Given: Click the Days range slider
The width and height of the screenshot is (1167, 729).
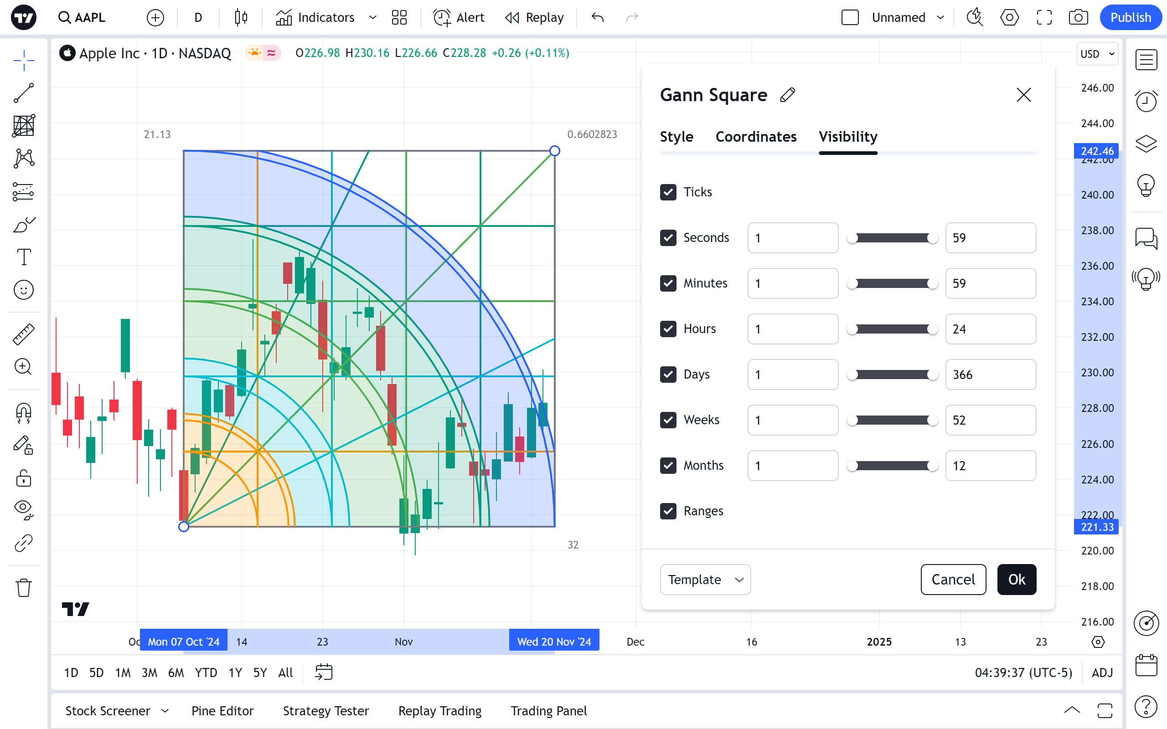Looking at the screenshot, I should (x=892, y=375).
